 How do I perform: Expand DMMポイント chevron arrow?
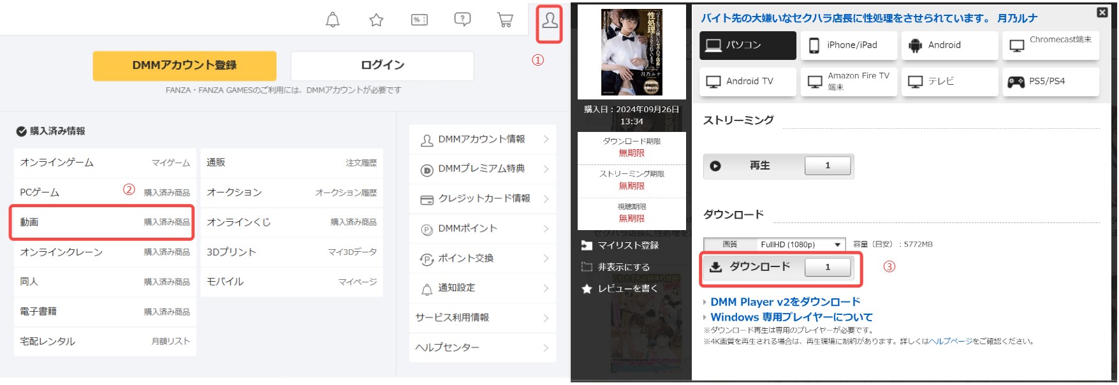[546, 229]
